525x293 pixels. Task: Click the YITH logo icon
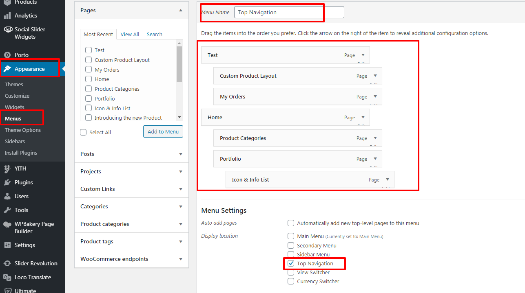(7, 168)
